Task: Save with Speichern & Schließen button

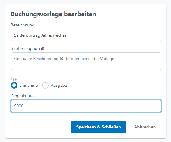Action: click(98, 127)
